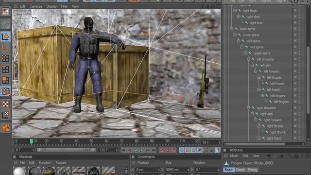This screenshot has width=311, height=175.
Task: Toggle Parameter keyframe recording icon
Action: point(200,150)
